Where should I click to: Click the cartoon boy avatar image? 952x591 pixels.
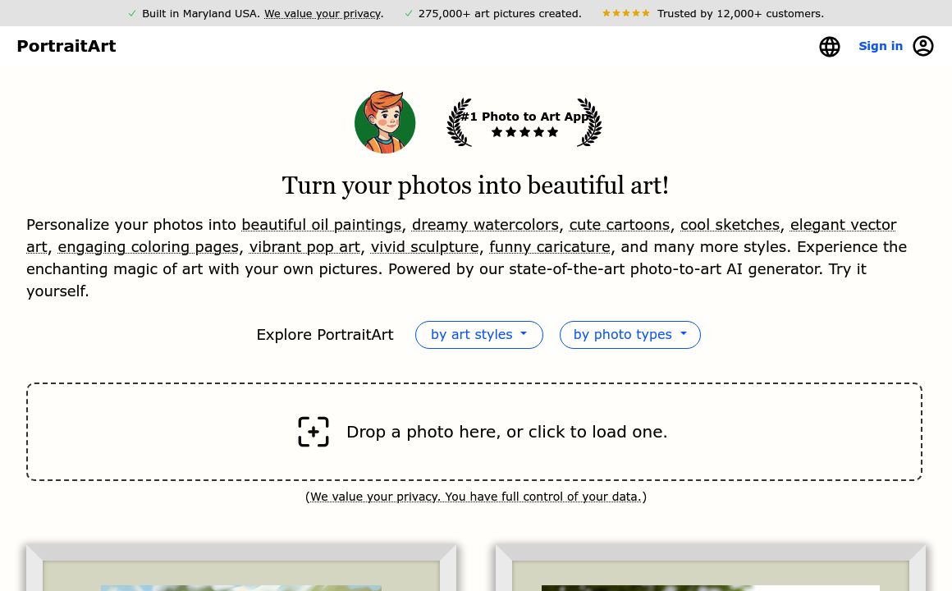(x=385, y=122)
